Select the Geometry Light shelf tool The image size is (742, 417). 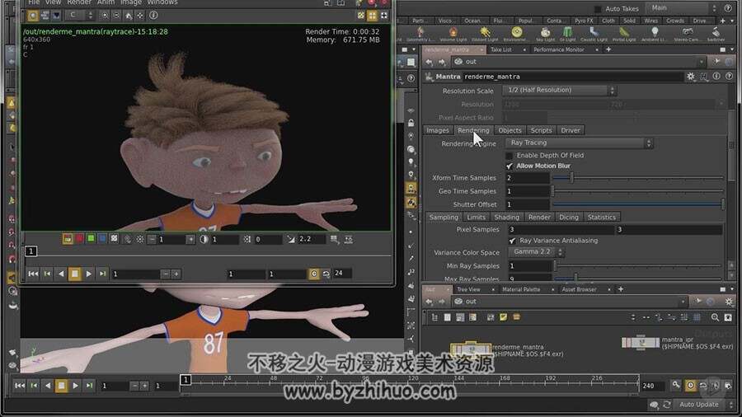coord(420,34)
